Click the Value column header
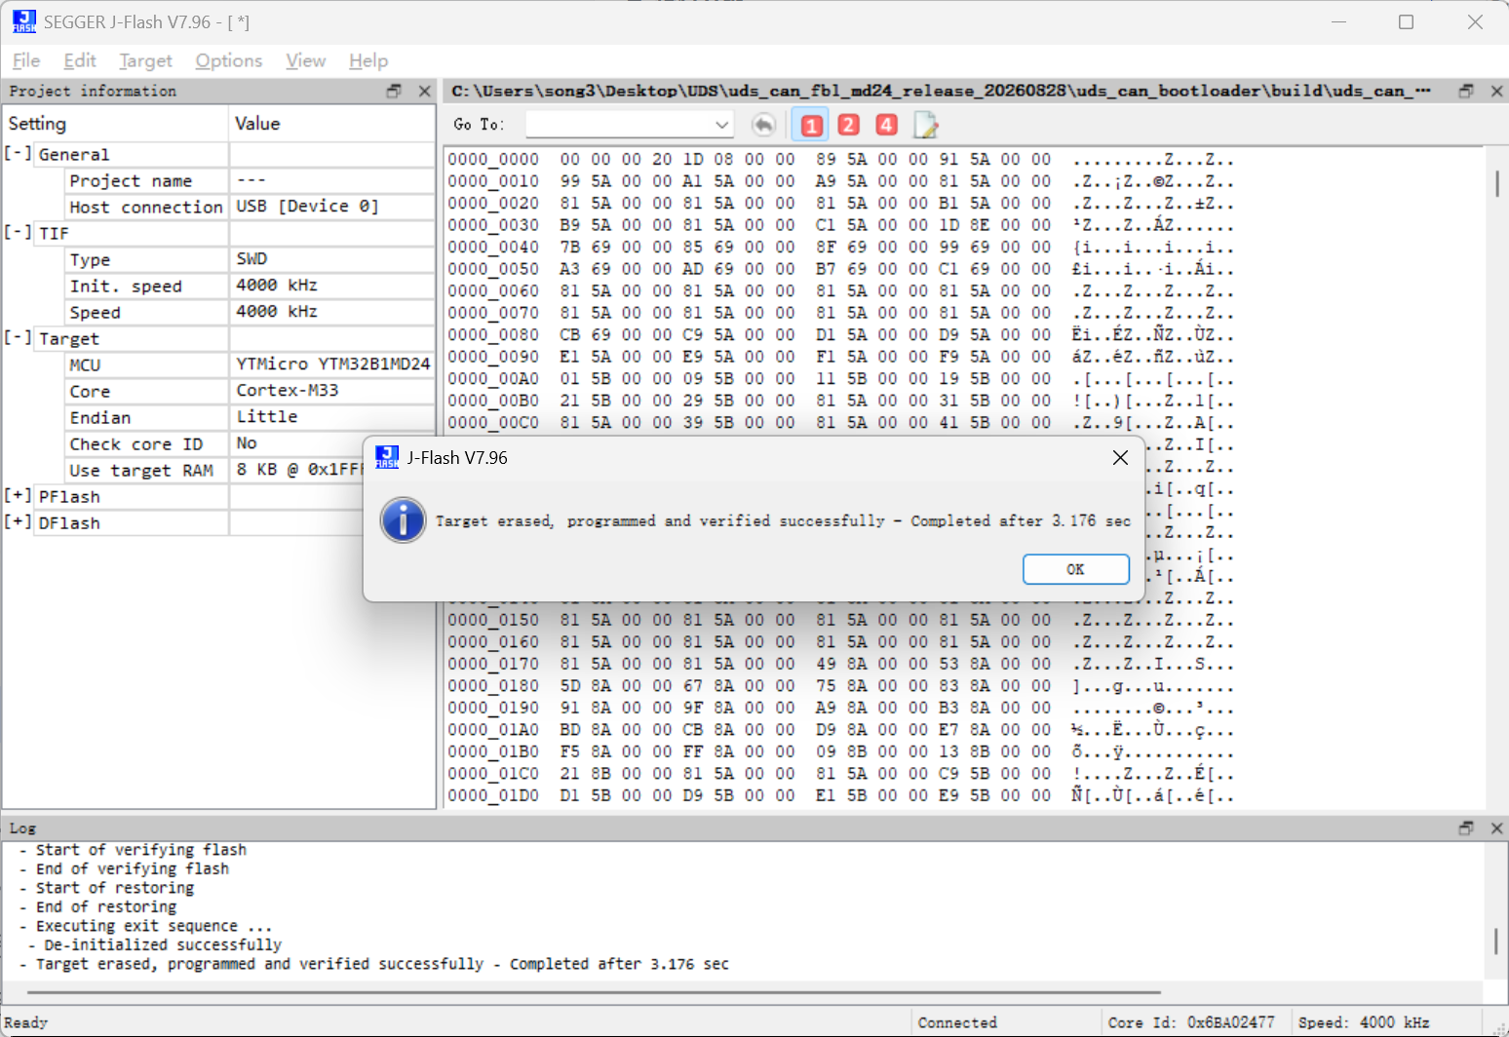This screenshot has width=1509, height=1037. click(332, 124)
